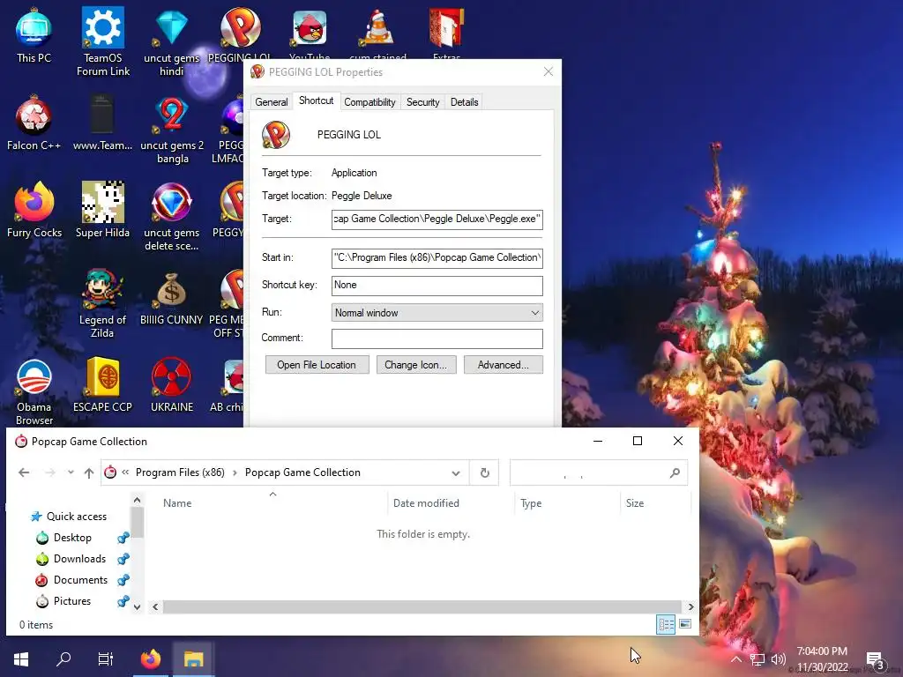Select the Falcon C++ desktop icon
This screenshot has width=903, height=677.
34,123
